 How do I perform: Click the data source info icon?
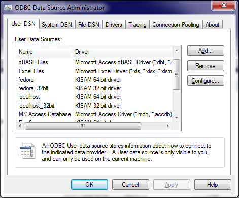(27, 151)
